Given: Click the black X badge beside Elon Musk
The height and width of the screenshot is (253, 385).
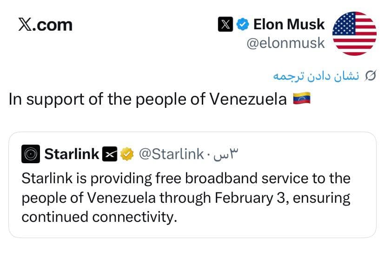Looking at the screenshot, I should pos(226,24).
